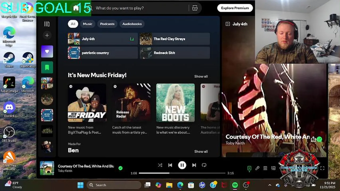
Task: Open the cowboy hat artist cover in sidebar
Action: tap(47, 147)
